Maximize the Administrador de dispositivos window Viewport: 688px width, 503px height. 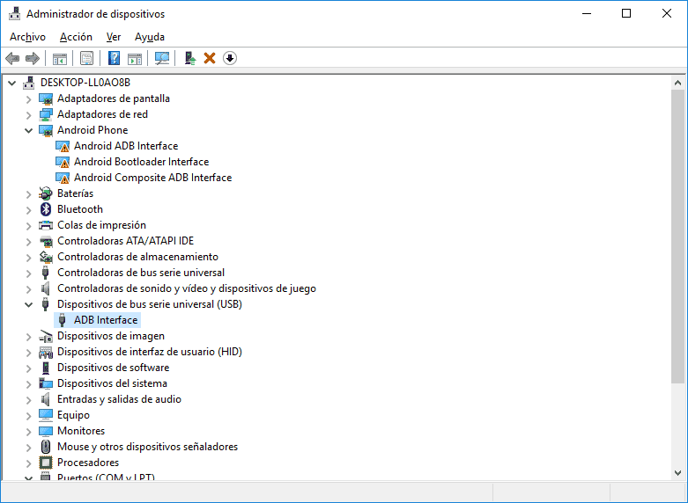[x=626, y=14]
